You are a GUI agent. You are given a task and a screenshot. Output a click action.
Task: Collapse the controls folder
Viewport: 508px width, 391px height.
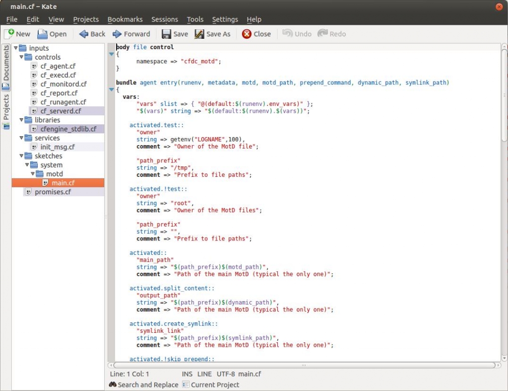click(x=21, y=57)
